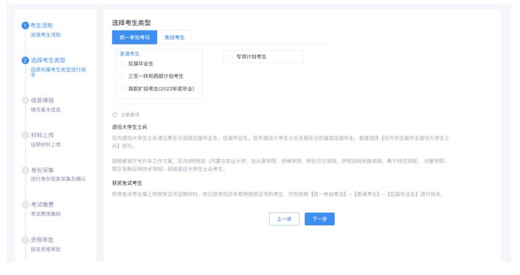520x275 pixels.
Task: Select 高职扩招考生(2023年底毕业) radio option
Action: (x=122, y=89)
